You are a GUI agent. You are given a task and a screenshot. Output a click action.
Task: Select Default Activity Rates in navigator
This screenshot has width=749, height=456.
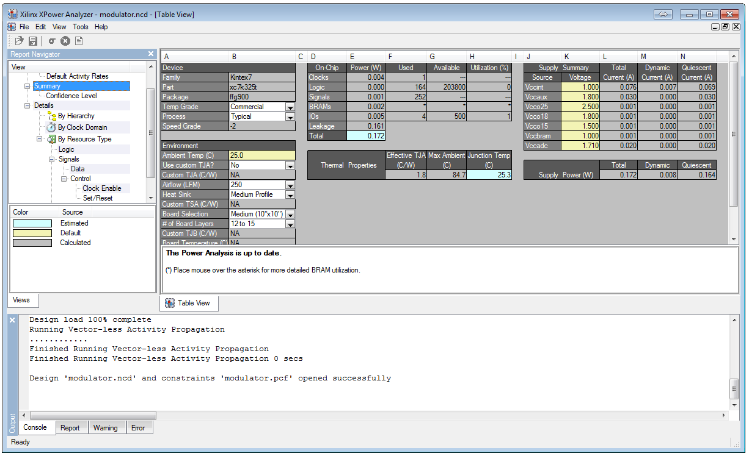tap(77, 76)
